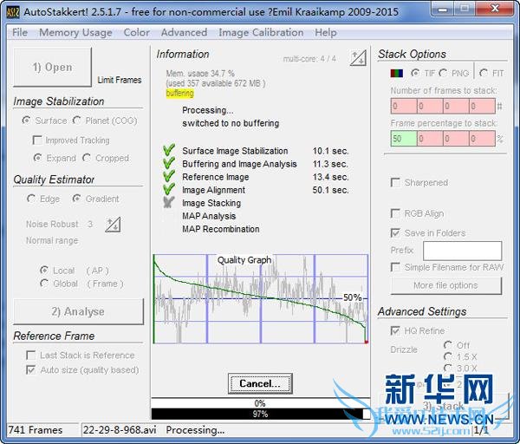
Task: Toggle Last Stack is Reference checkbox
Action: click(x=81, y=356)
